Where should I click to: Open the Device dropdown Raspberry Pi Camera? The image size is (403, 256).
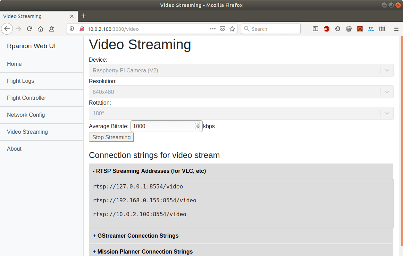pos(241,70)
